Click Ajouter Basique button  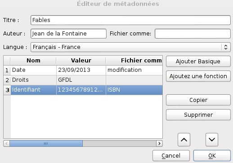click(198, 62)
